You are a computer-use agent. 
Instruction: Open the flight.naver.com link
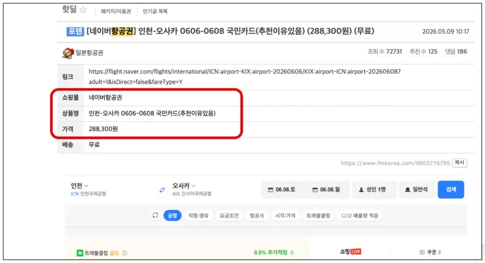click(244, 76)
